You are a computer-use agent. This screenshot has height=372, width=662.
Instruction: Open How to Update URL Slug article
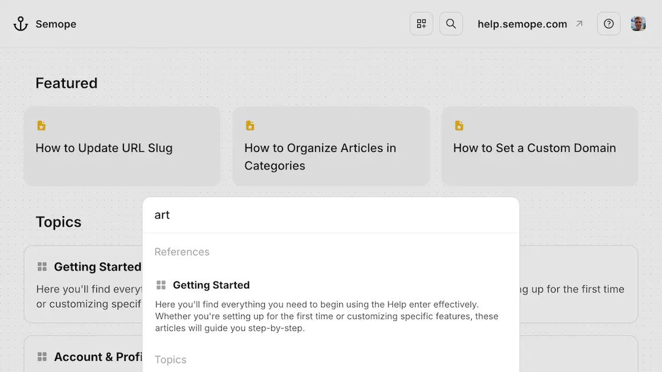coord(104,148)
